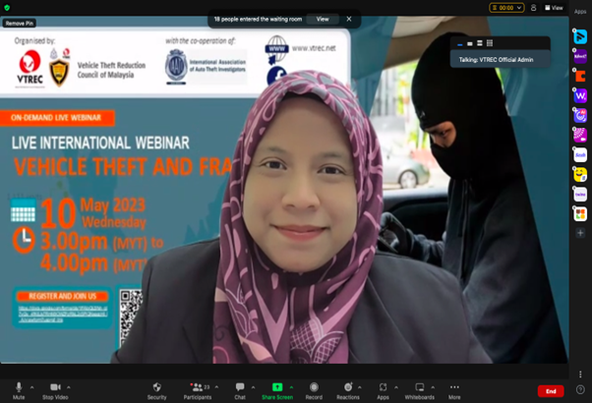Expand the audio options arrow beside Mute
Image resolution: width=592 pixels, height=403 pixels.
pyautogui.click(x=31, y=387)
